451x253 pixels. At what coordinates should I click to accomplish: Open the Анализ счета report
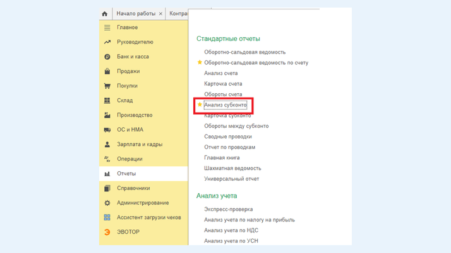221,74
